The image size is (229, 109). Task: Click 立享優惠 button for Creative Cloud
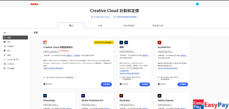[106, 84]
